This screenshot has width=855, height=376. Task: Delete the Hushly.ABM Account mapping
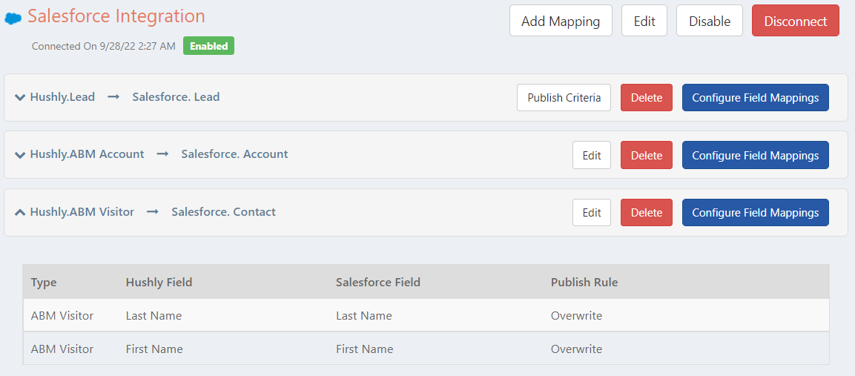(x=647, y=155)
